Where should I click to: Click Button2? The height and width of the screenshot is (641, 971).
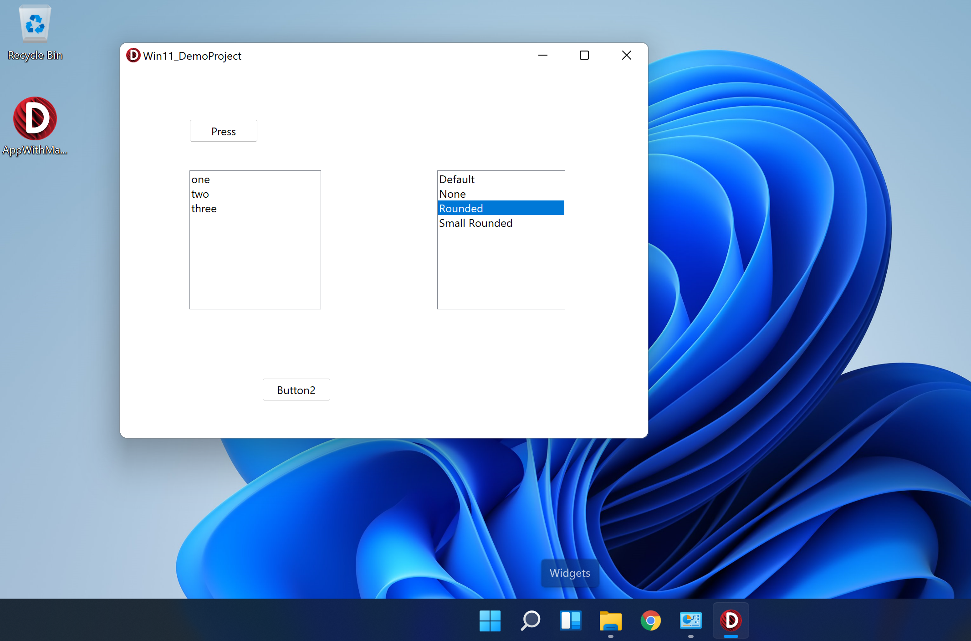(x=296, y=390)
